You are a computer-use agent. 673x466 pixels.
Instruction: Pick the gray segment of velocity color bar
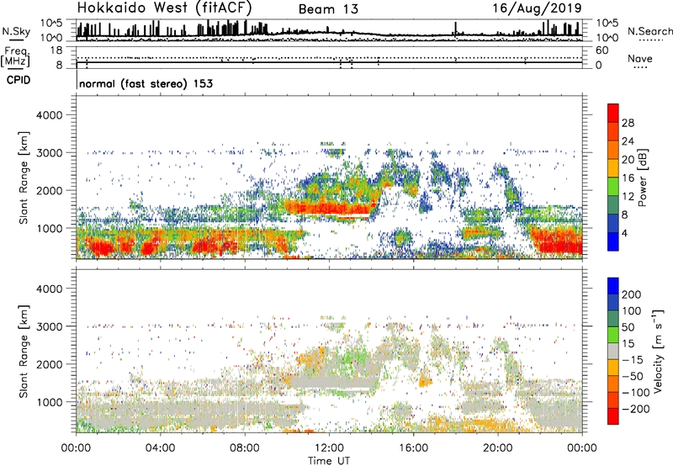pyautogui.click(x=613, y=351)
